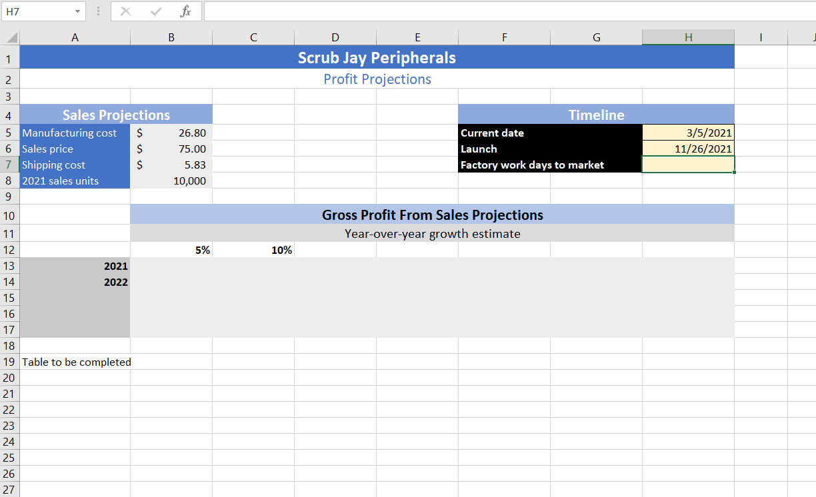Click the Shipping cost label cell
The height and width of the screenshot is (497, 816).
pyautogui.click(x=75, y=165)
